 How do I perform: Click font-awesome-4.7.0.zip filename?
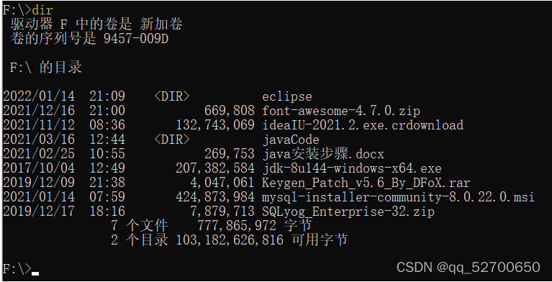(x=341, y=111)
